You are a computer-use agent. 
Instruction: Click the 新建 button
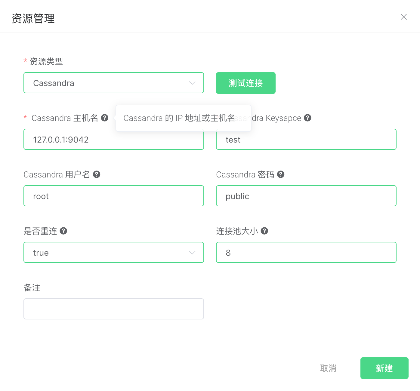(x=384, y=368)
